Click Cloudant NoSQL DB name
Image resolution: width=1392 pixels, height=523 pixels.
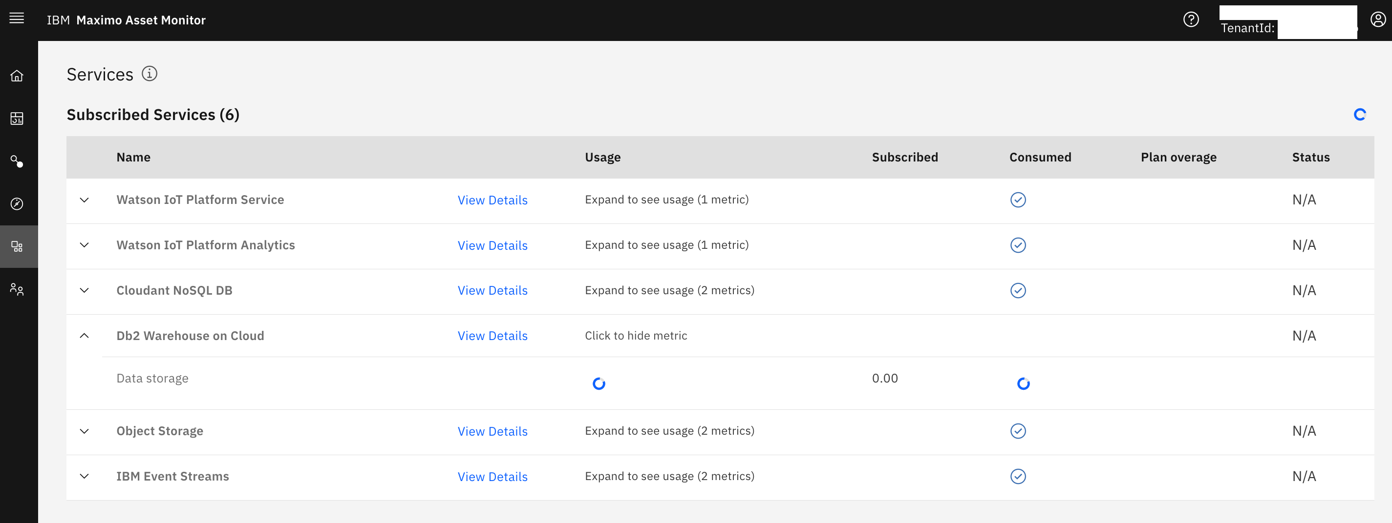click(174, 290)
